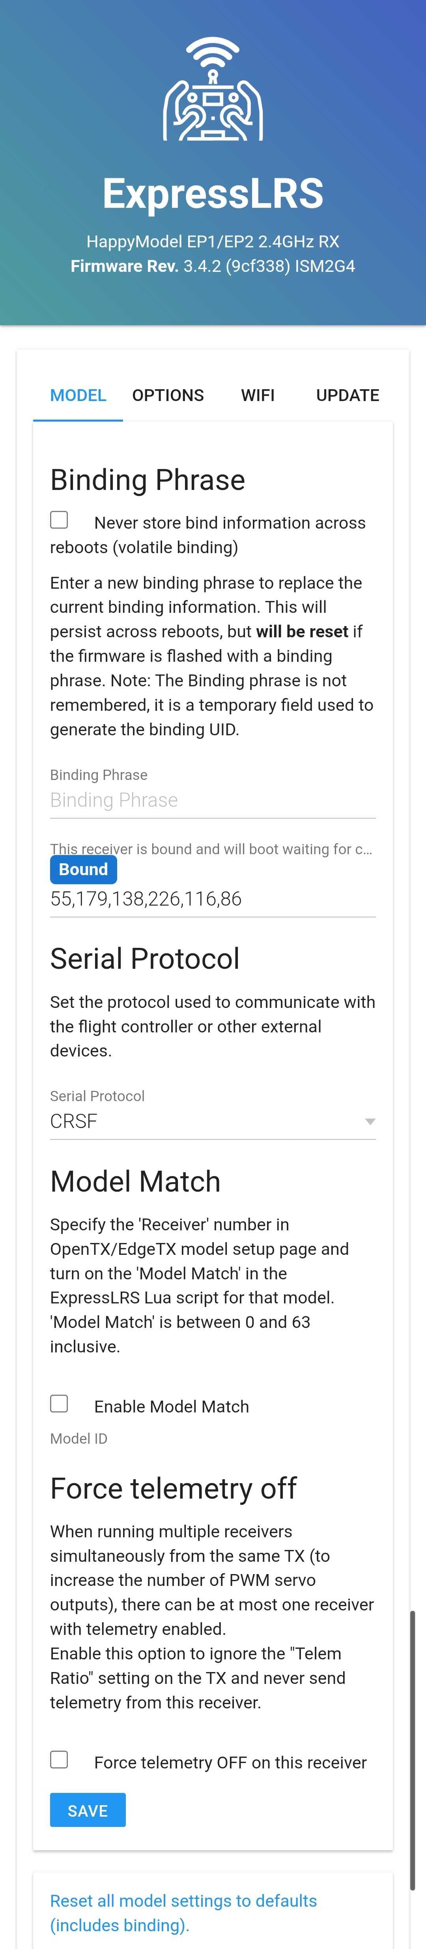Click the Firmware Rev. version text
Image resolution: width=426 pixels, height=1949 pixels.
point(213,266)
